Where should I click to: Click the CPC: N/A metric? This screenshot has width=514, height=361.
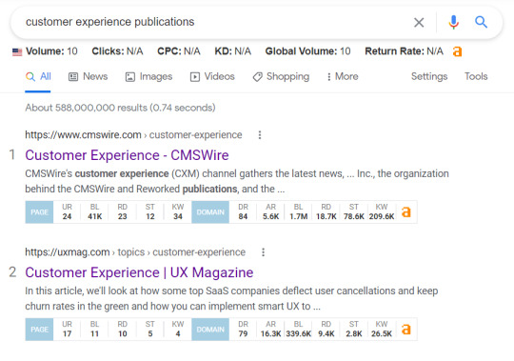tap(179, 51)
